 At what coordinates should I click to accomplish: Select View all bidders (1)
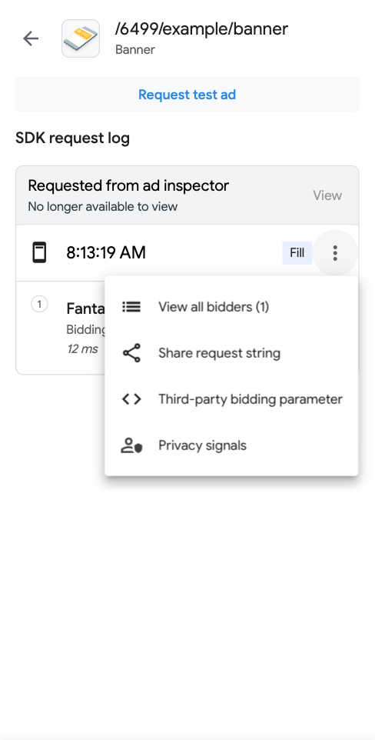(x=231, y=307)
